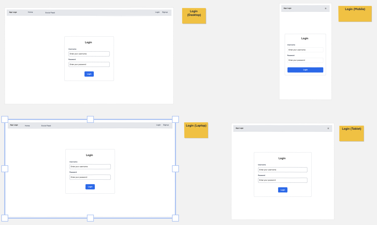Select the Login (Laptop) sticky note
The width and height of the screenshot is (377, 225).
[x=196, y=130]
